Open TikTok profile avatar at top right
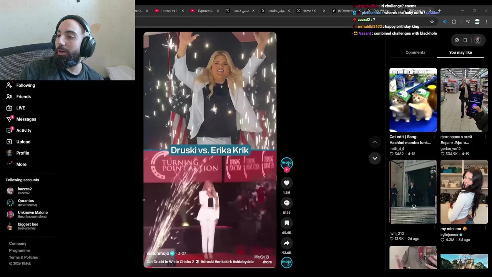The image size is (492, 277). point(477,40)
